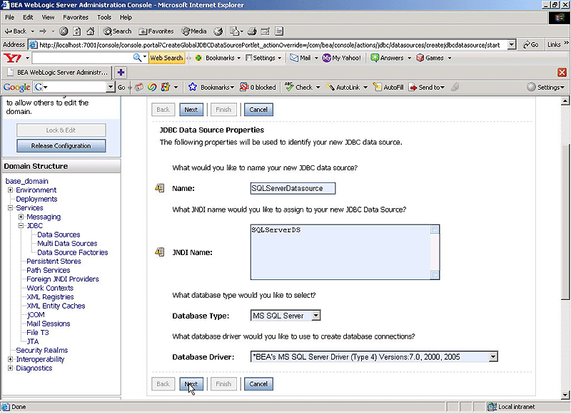Screen dimensions: 571x414
Task: Open the Favorites toolbar button
Action: click(156, 31)
